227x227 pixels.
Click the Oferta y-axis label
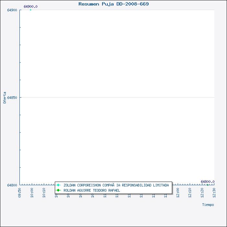[x=5, y=98]
